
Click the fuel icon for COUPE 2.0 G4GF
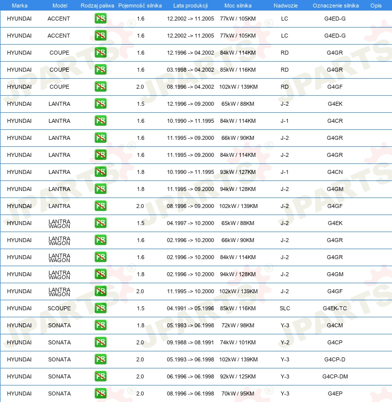click(x=100, y=87)
